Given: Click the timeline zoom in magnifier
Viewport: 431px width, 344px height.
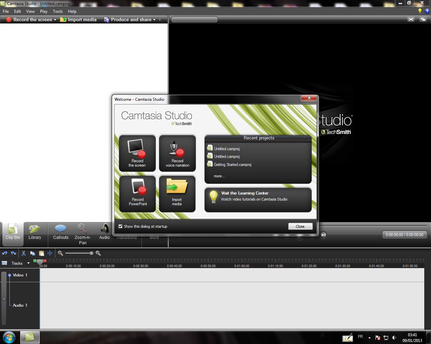Looking at the screenshot, I should (98, 253).
